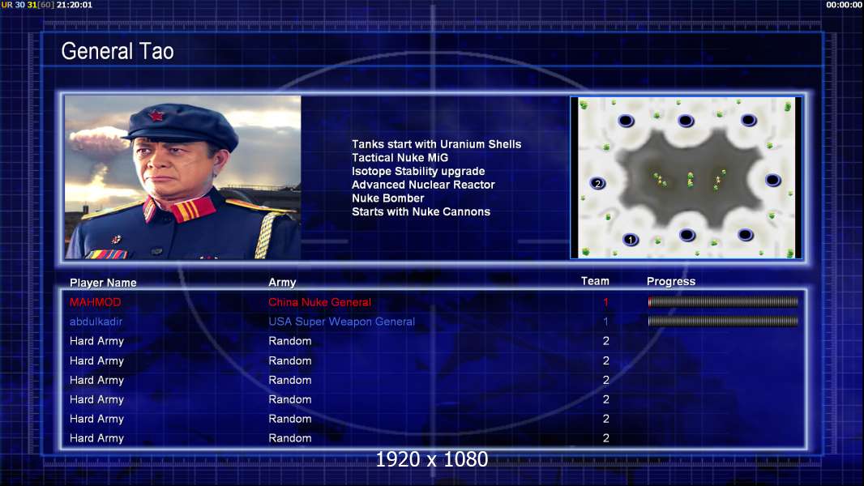Click the "Progress" column header
The height and width of the screenshot is (486, 864).
670,281
